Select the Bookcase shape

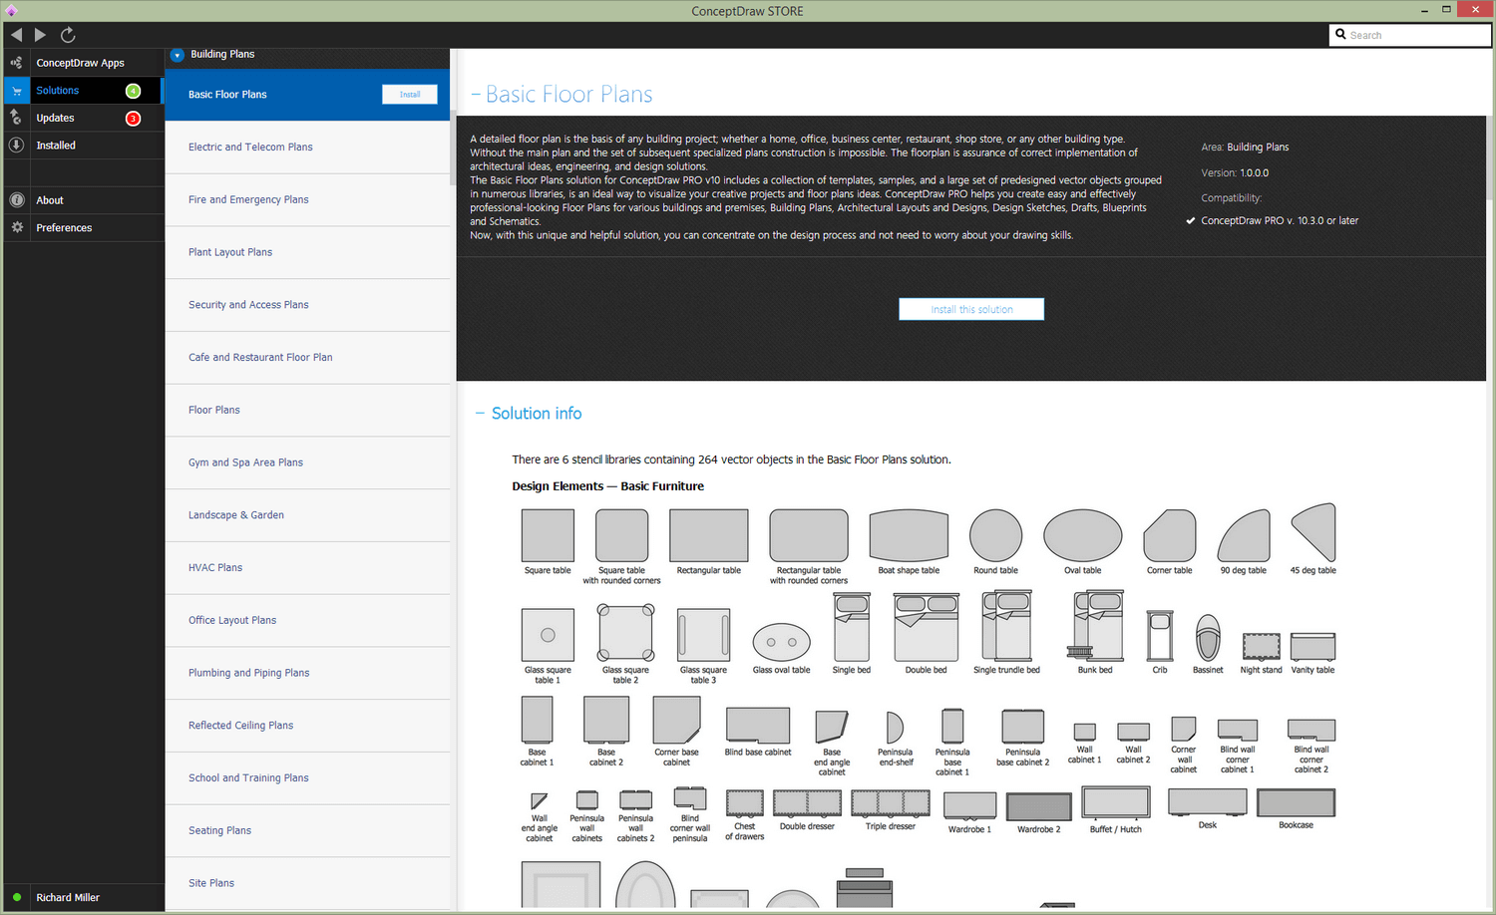point(1297,802)
